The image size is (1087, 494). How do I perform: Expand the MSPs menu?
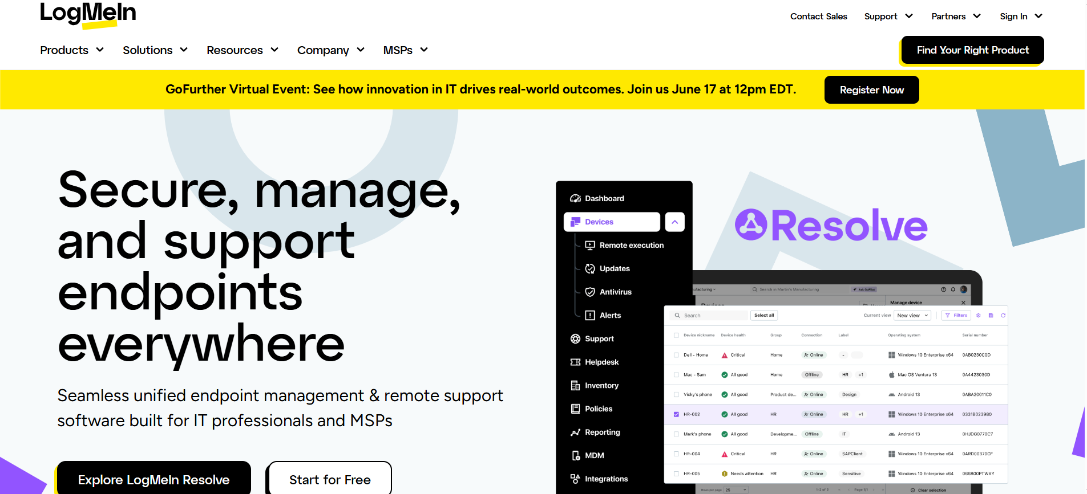pos(406,50)
